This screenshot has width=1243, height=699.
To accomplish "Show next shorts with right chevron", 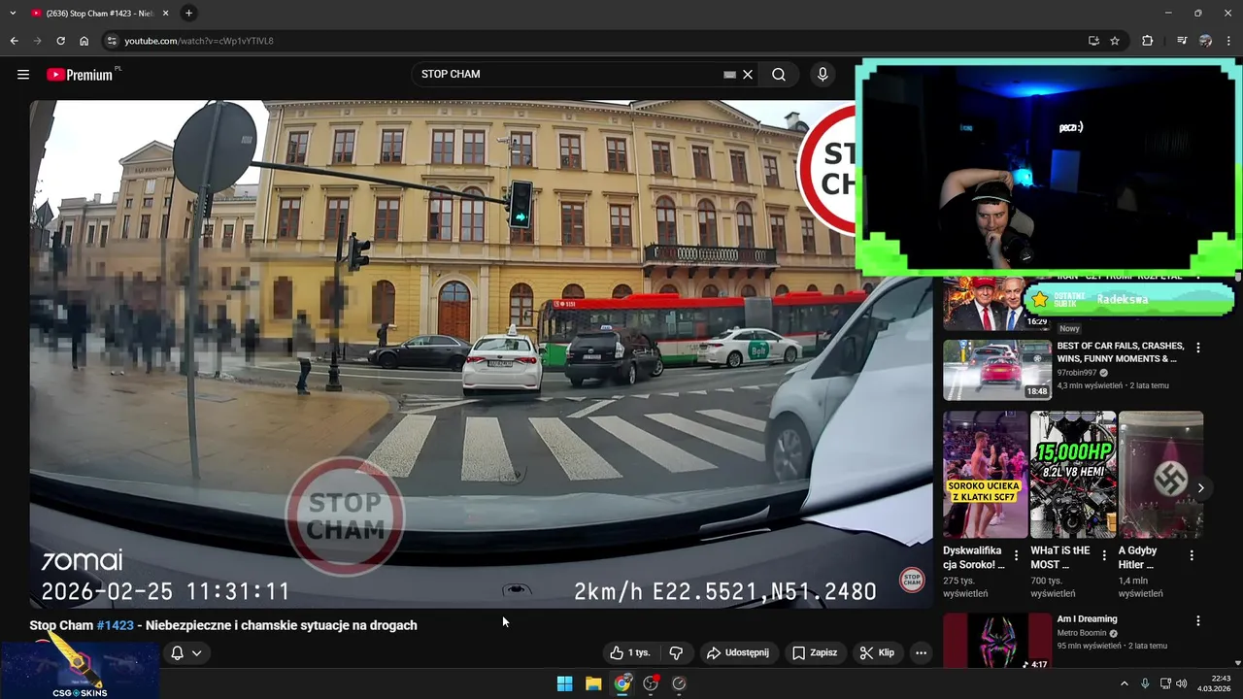I will click(1201, 487).
